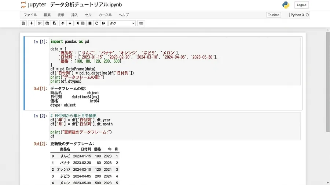Click the Jupyter logo

pos(33,5)
